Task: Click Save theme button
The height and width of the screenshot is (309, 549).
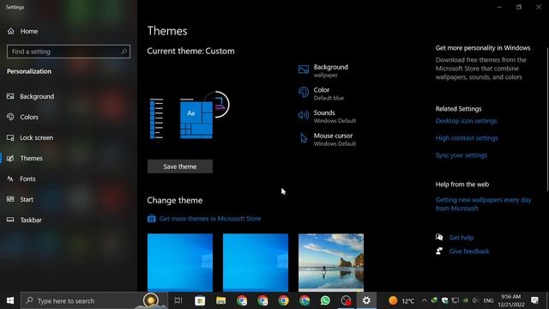Action: 180,167
